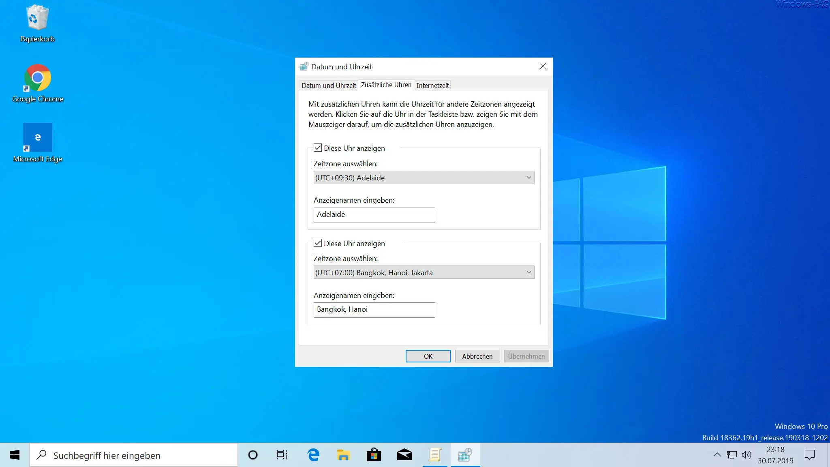
Task: Uncheck first 'Diese Uhr anzeigen' checkbox
Action: [318, 148]
